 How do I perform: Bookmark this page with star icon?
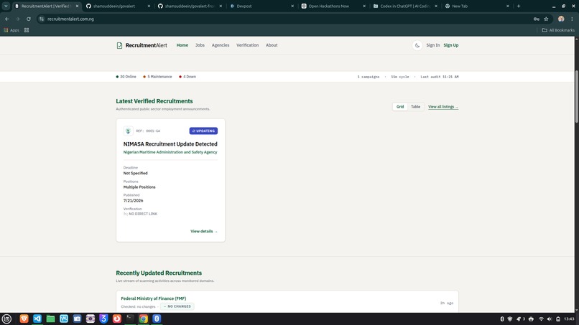[546, 19]
